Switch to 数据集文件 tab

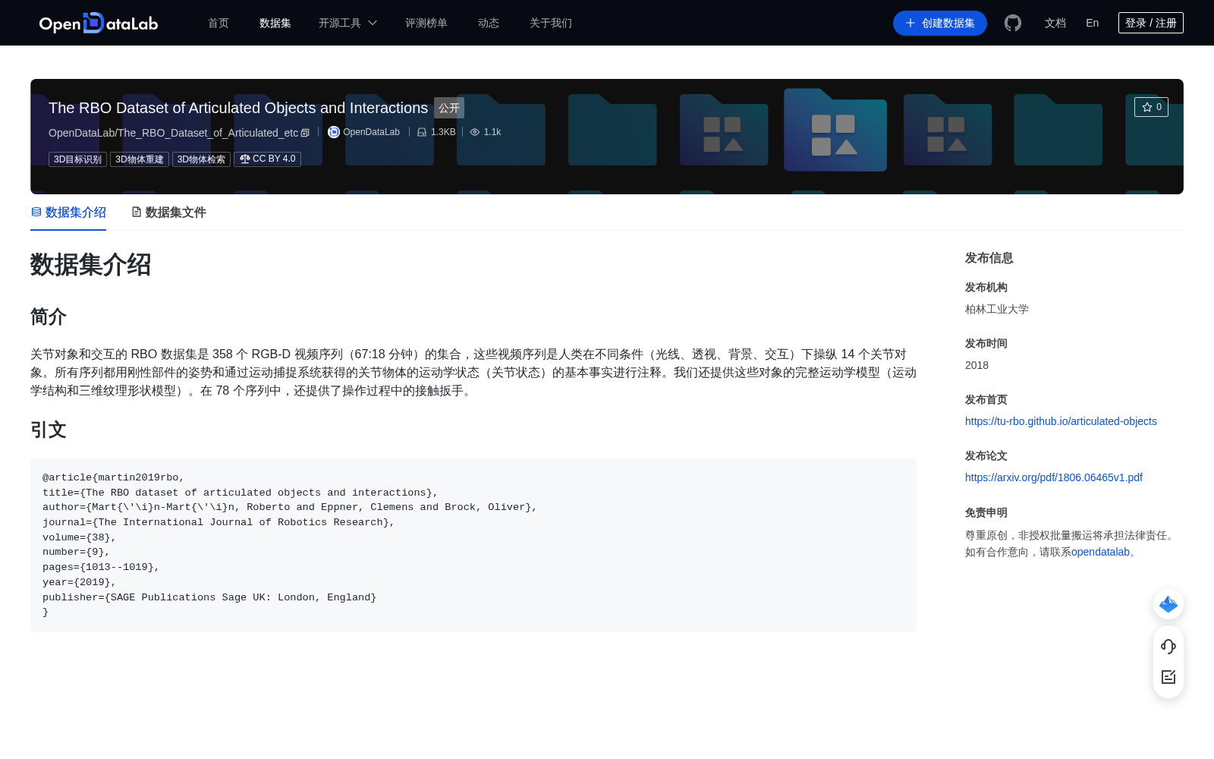pos(169,213)
